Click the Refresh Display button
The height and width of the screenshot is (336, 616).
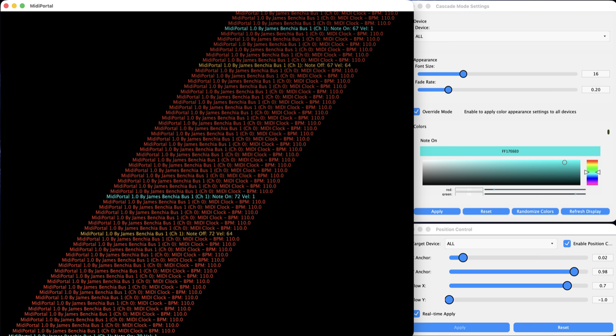pos(585,211)
